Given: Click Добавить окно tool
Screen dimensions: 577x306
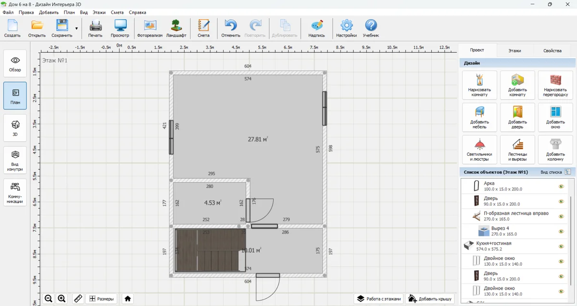Looking at the screenshot, I should click(x=555, y=117).
